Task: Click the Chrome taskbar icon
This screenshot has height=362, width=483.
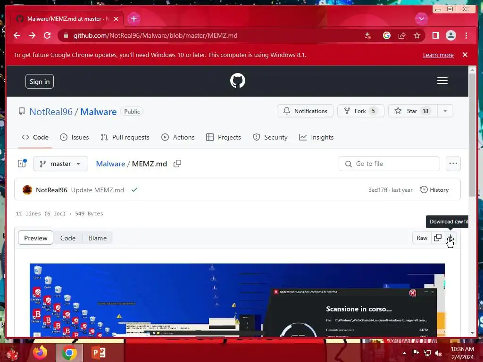Action: (69, 353)
